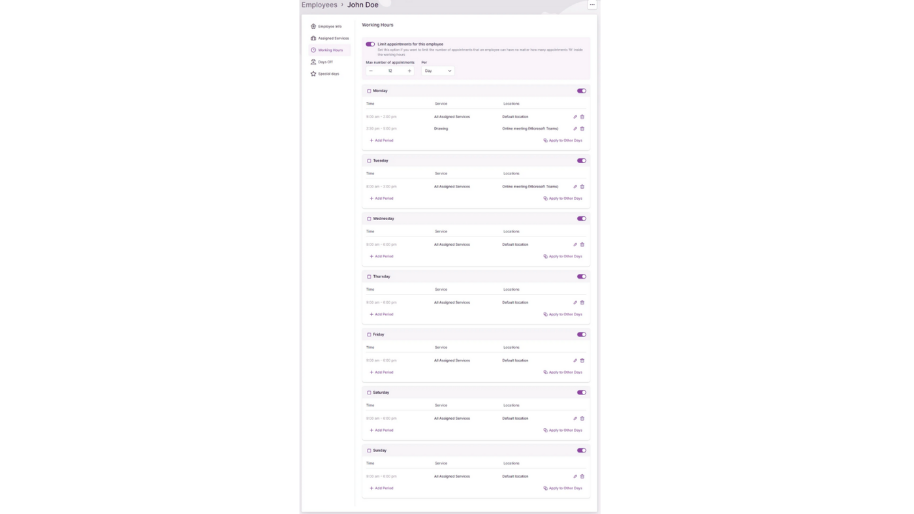Open the Per Day dropdown

[437, 71]
